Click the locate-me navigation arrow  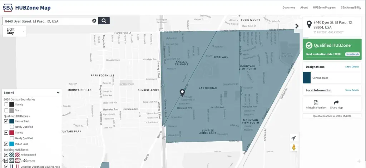293,138
